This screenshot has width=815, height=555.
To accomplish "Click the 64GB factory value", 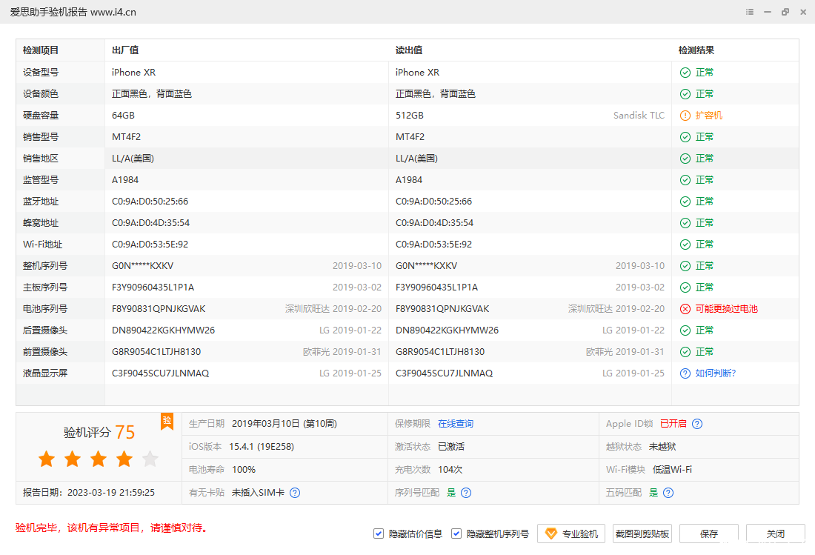I will [x=123, y=116].
